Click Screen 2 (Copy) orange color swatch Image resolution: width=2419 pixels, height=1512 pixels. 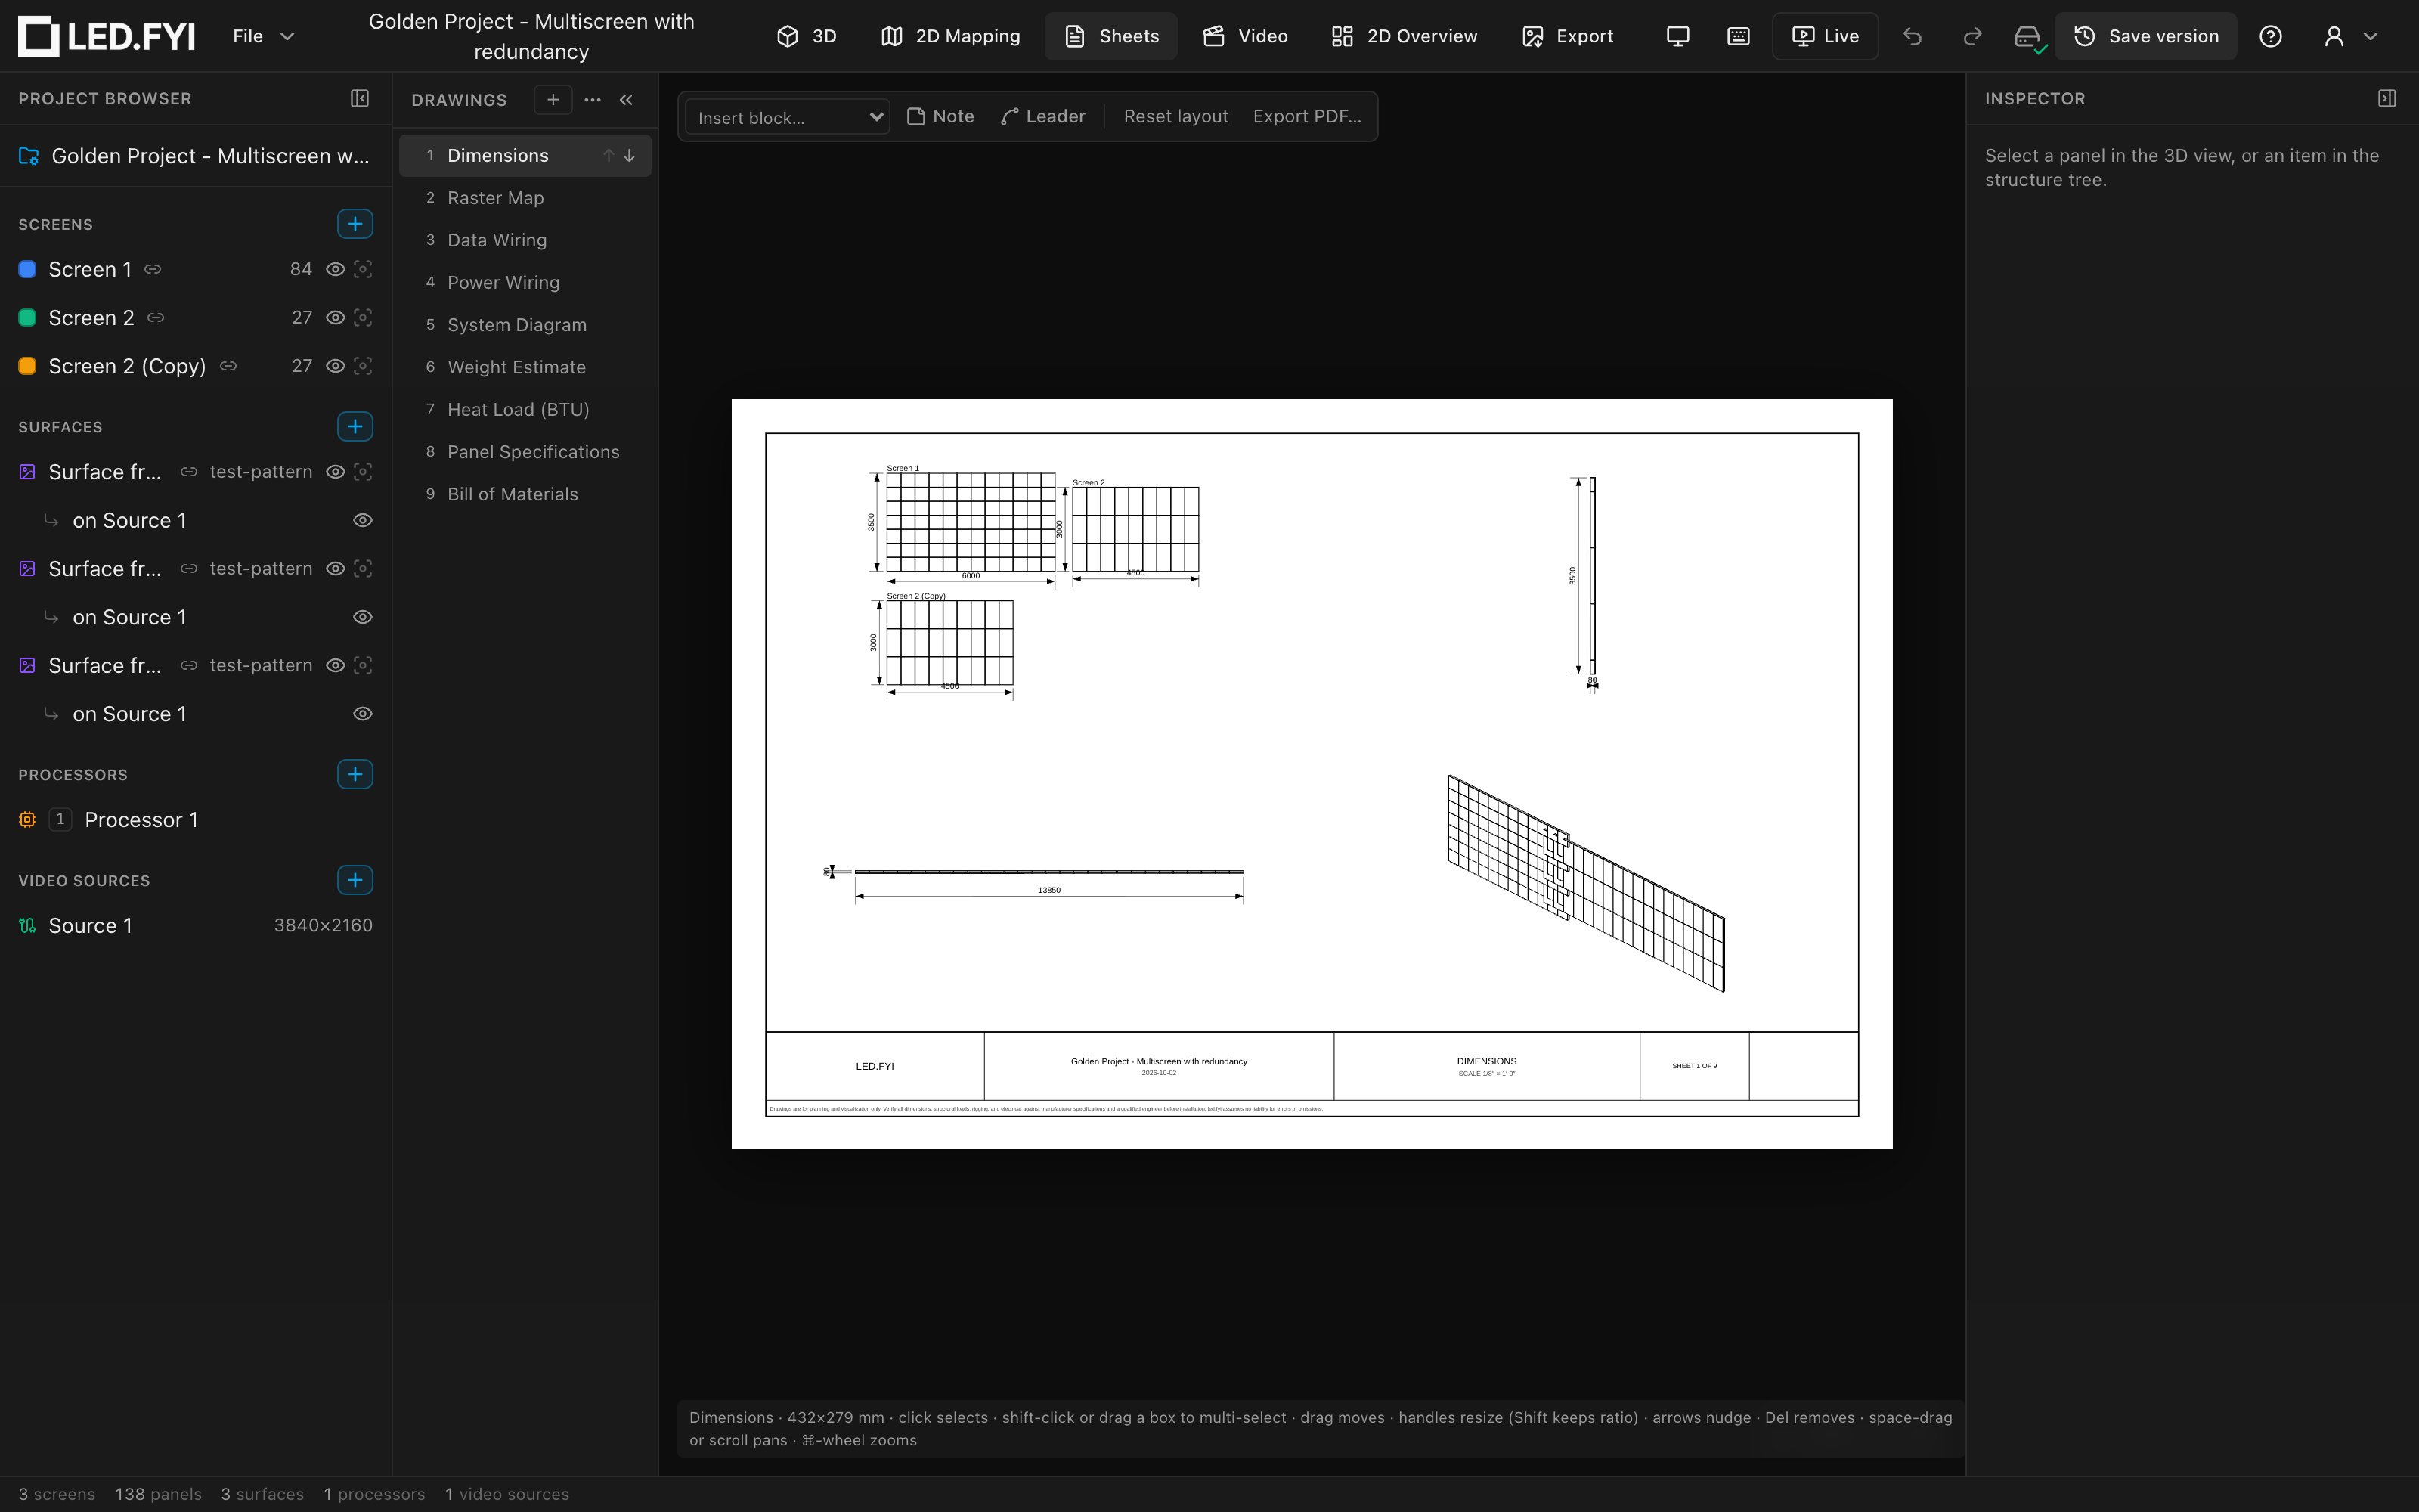[x=28, y=366]
